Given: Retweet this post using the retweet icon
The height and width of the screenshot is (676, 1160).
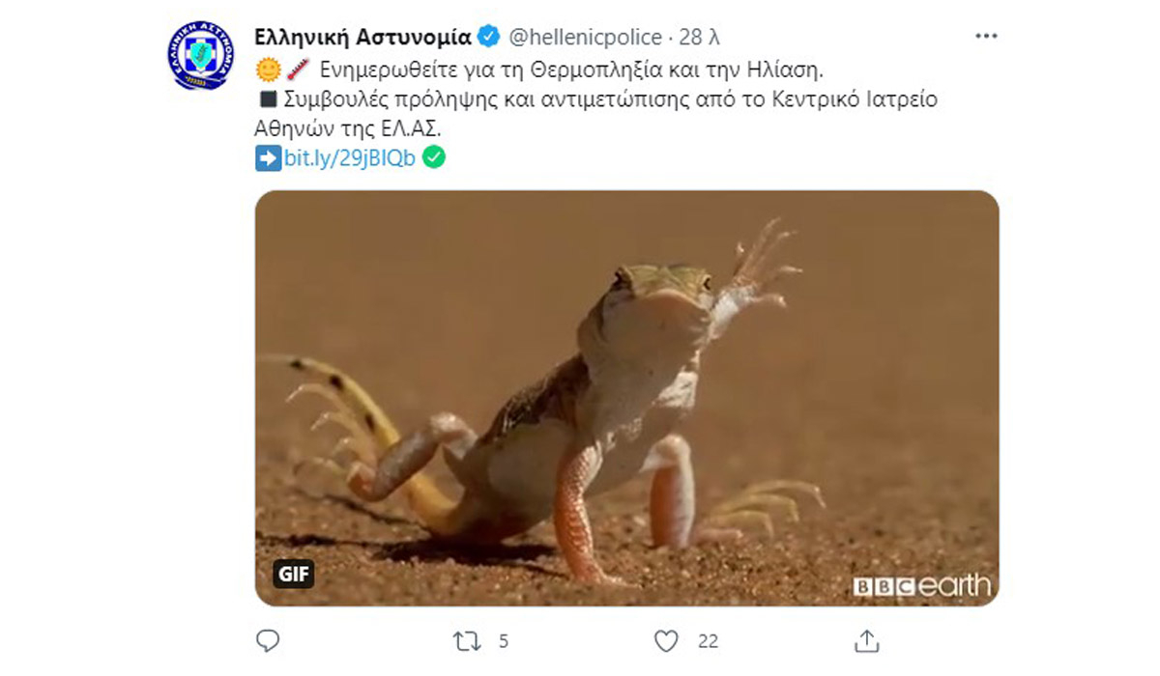Looking at the screenshot, I should click(467, 640).
